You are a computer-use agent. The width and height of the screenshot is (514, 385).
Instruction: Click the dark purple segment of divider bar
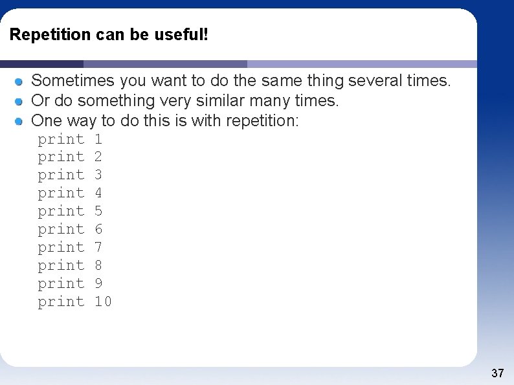(x=41, y=64)
